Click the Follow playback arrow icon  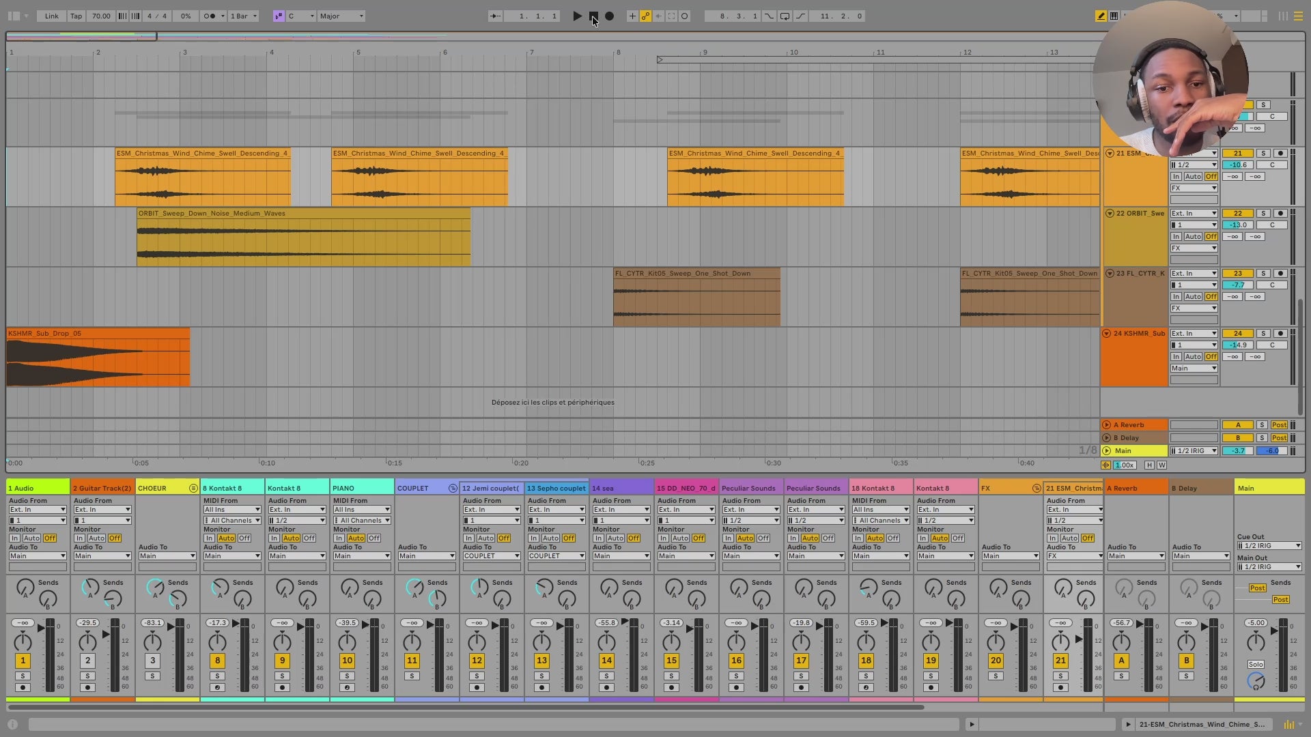495,16
